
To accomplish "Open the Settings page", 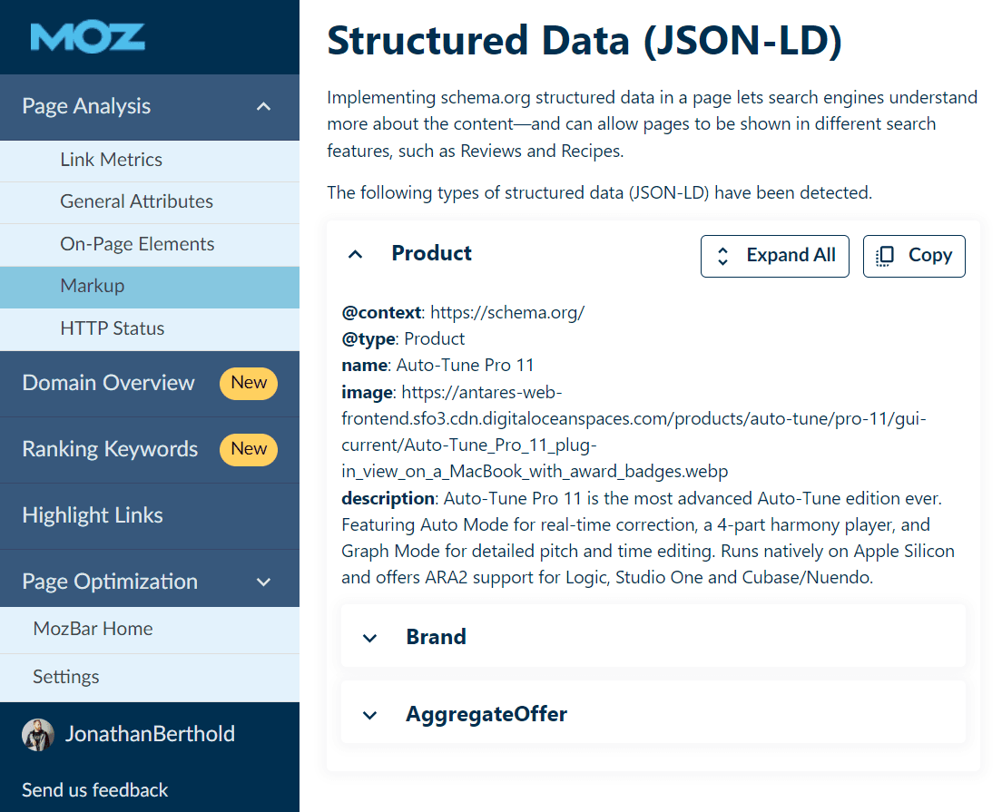I will tap(65, 677).
